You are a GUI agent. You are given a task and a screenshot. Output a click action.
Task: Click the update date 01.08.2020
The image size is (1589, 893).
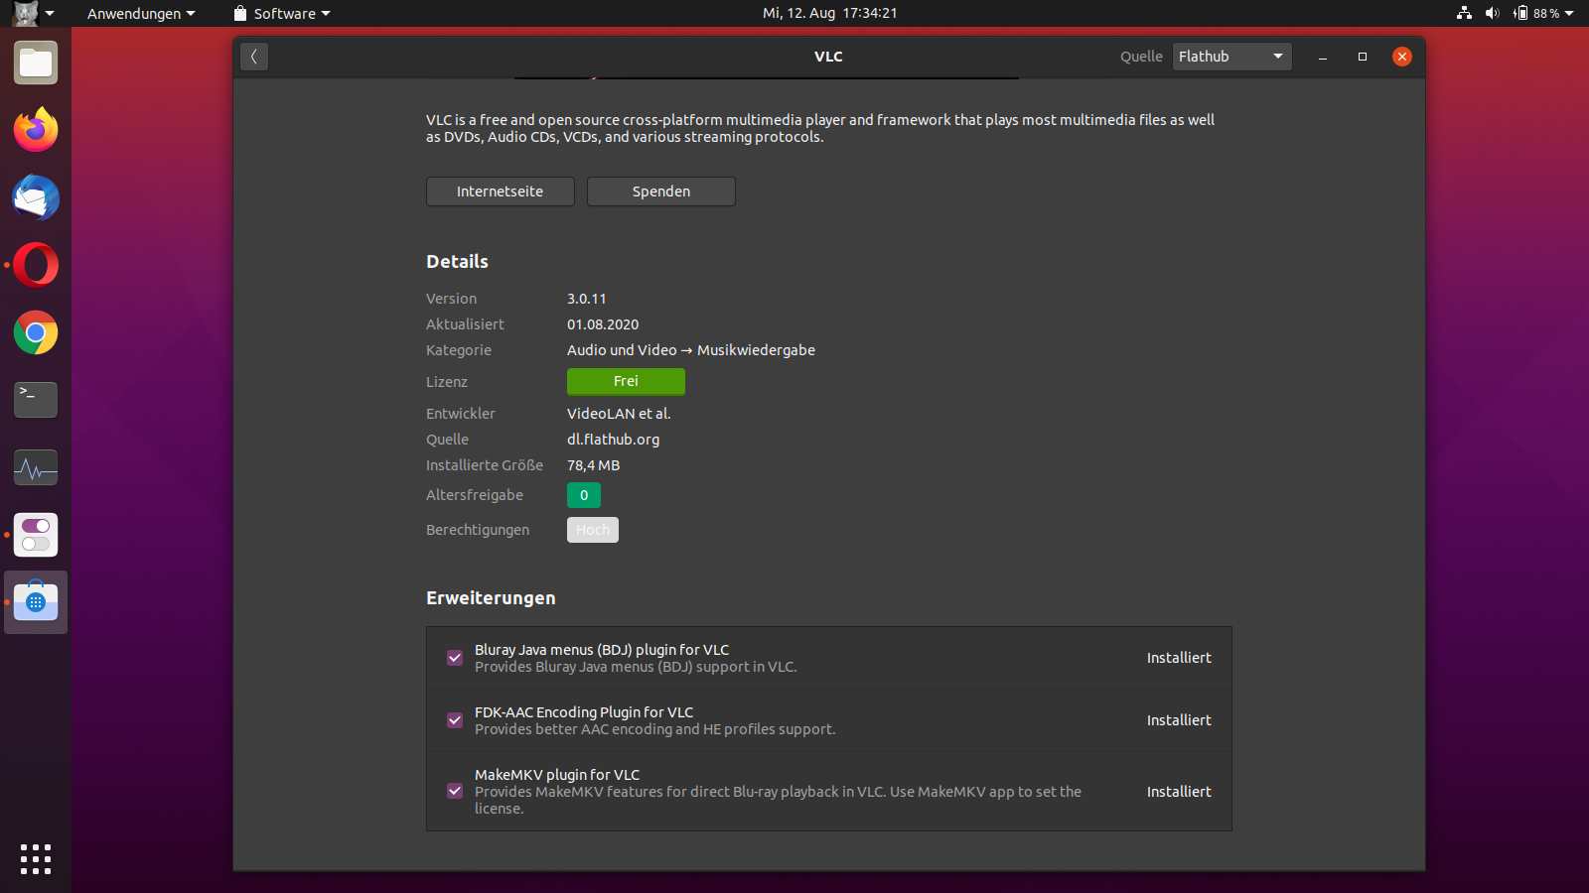click(603, 324)
